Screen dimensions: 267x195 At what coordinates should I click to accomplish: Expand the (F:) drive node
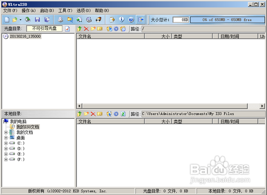6,159
